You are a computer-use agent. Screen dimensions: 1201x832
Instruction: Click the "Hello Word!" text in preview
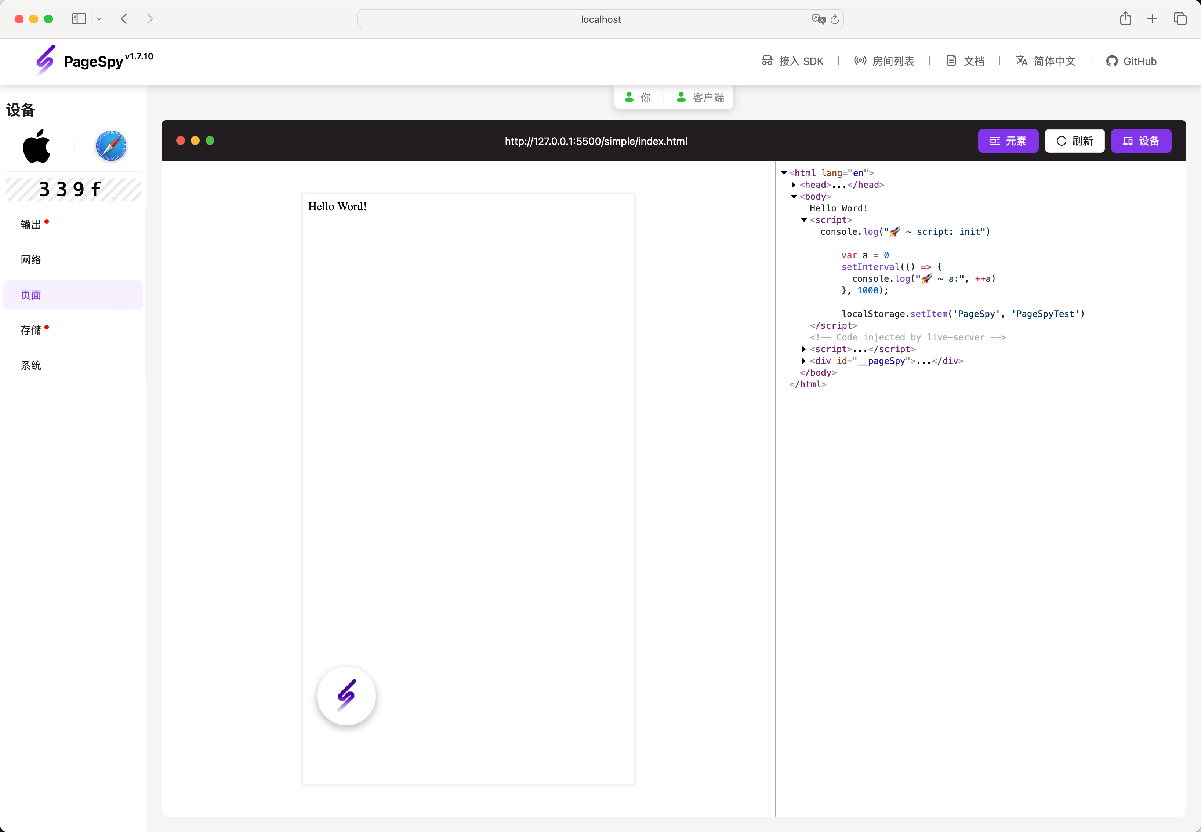tap(337, 207)
